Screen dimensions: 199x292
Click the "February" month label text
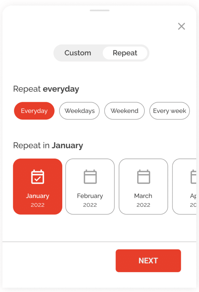point(90,196)
